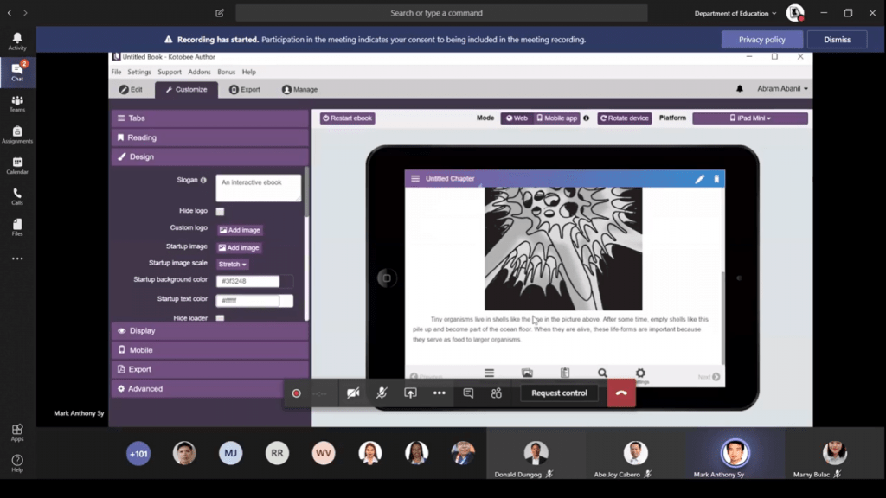This screenshot has height=498, width=886.
Task: Add image for Startup image
Action: coord(239,247)
